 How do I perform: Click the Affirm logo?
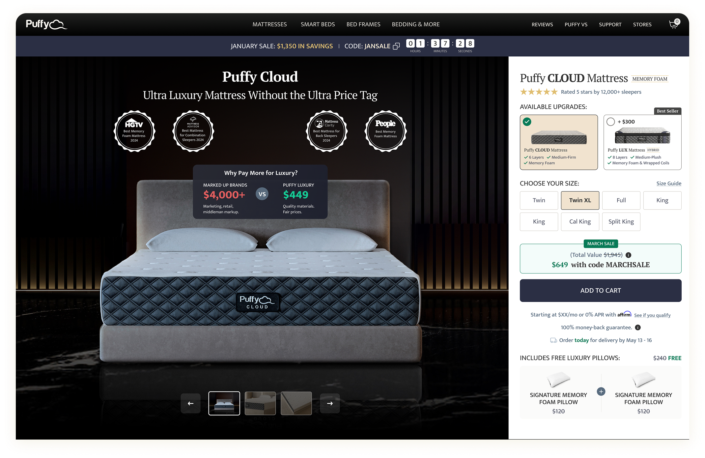624,314
